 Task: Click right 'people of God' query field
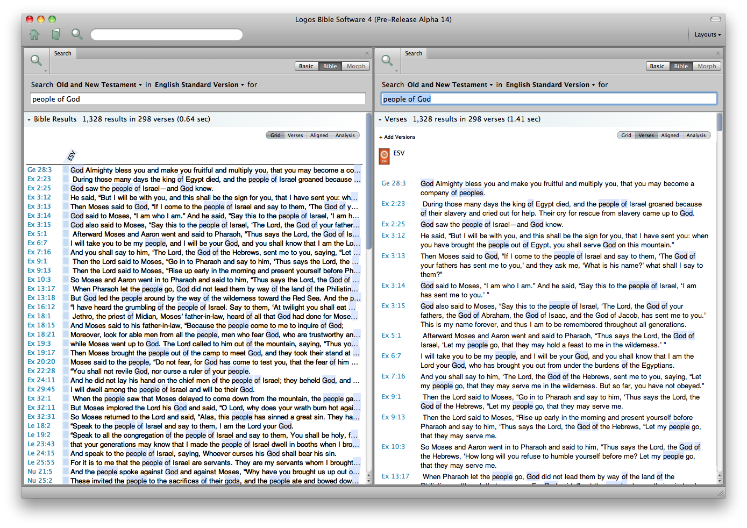(549, 99)
